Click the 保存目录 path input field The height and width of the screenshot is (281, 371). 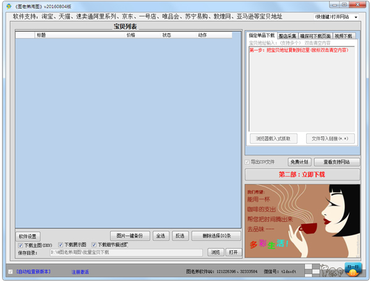pos(126,253)
